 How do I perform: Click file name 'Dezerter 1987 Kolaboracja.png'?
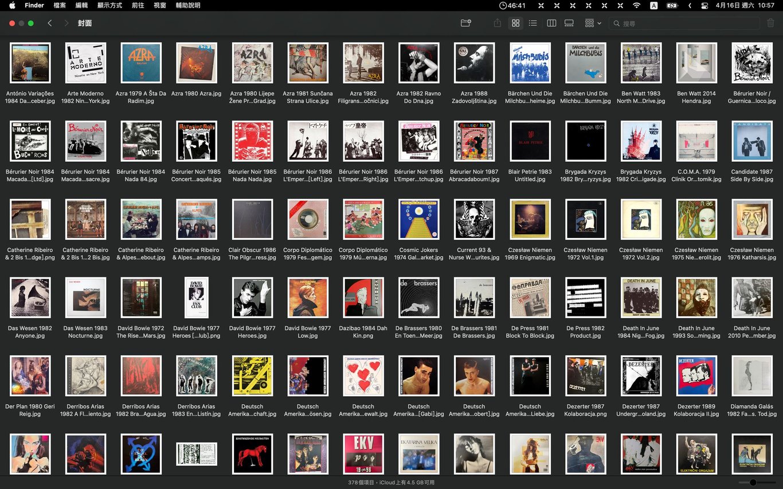point(585,410)
